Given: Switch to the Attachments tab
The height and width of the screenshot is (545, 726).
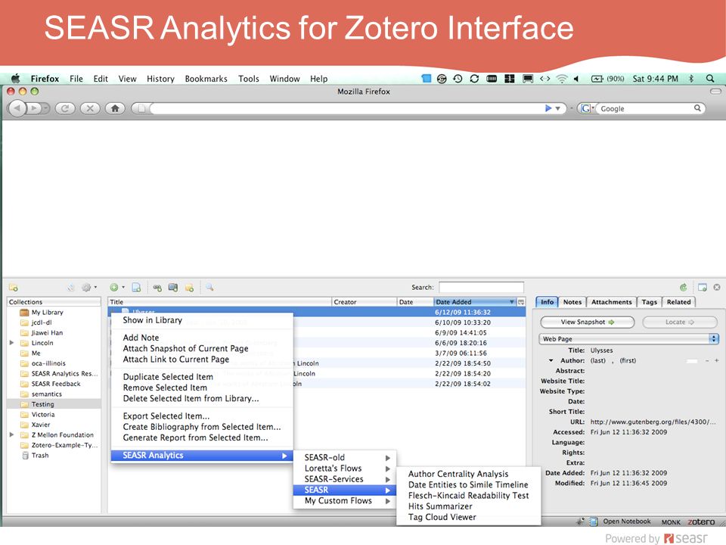Looking at the screenshot, I should (611, 302).
